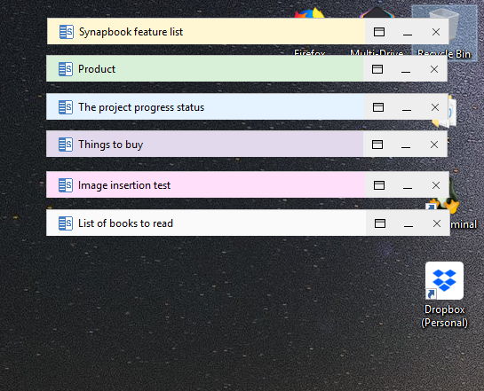Click the List of books to read icon

click(66, 223)
